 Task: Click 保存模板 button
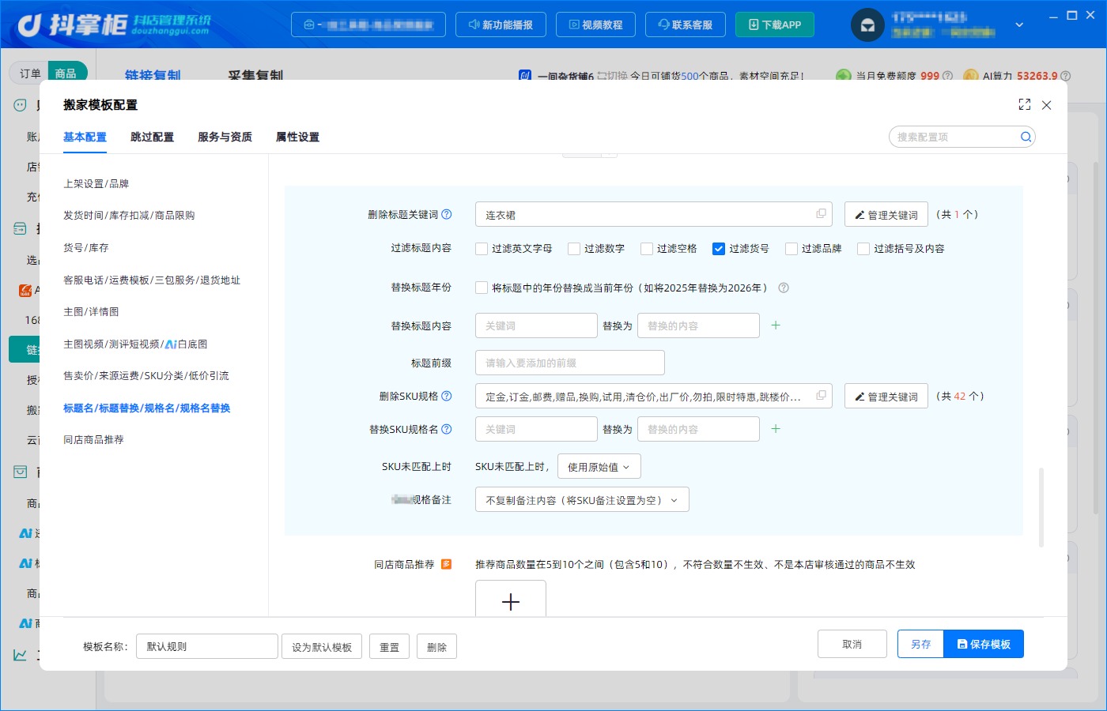pos(984,644)
